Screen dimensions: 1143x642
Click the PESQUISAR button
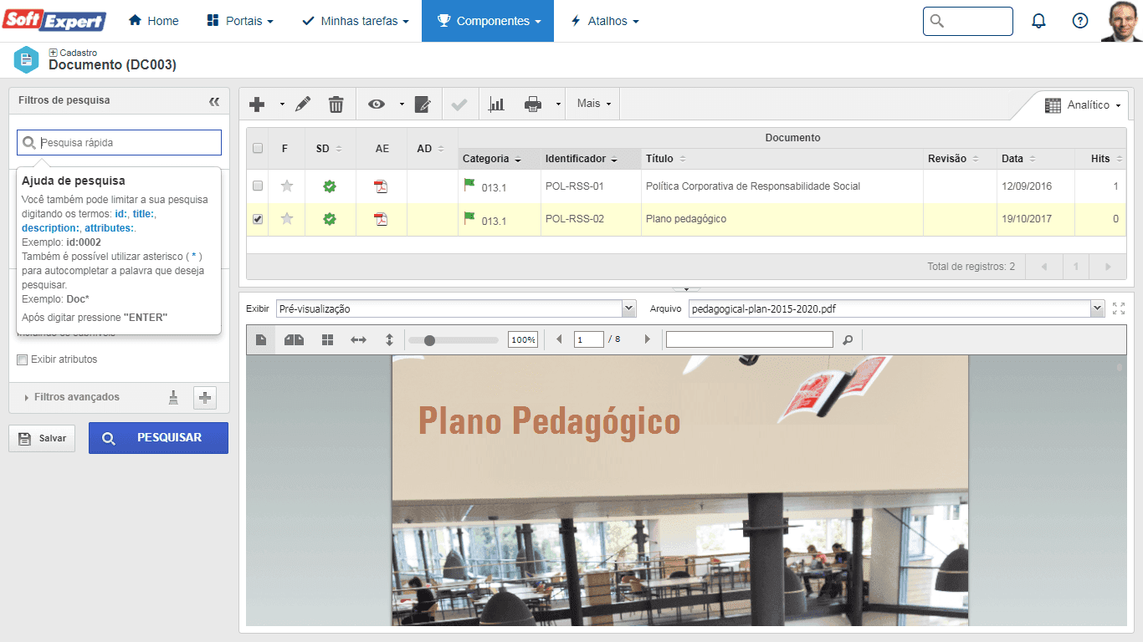[158, 438]
